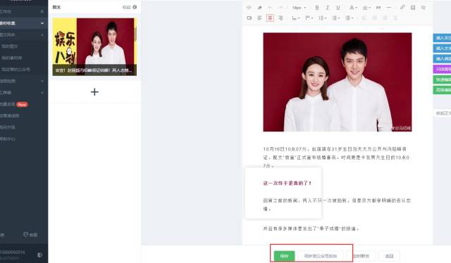The image size is (451, 263).
Task: Select the article cover thumbnail in list
Action: (94, 47)
